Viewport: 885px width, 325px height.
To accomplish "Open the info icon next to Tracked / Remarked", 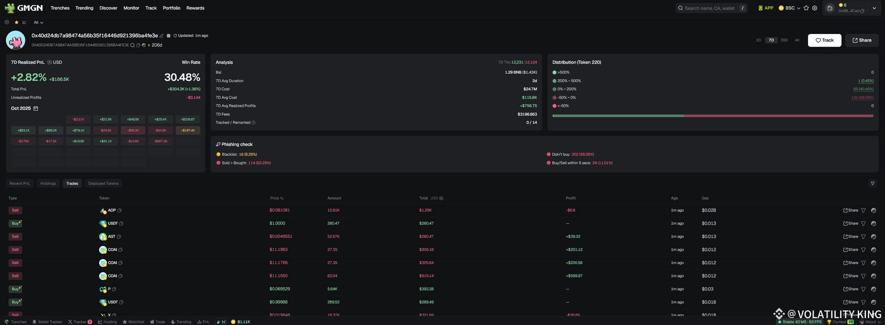I will coord(253,123).
